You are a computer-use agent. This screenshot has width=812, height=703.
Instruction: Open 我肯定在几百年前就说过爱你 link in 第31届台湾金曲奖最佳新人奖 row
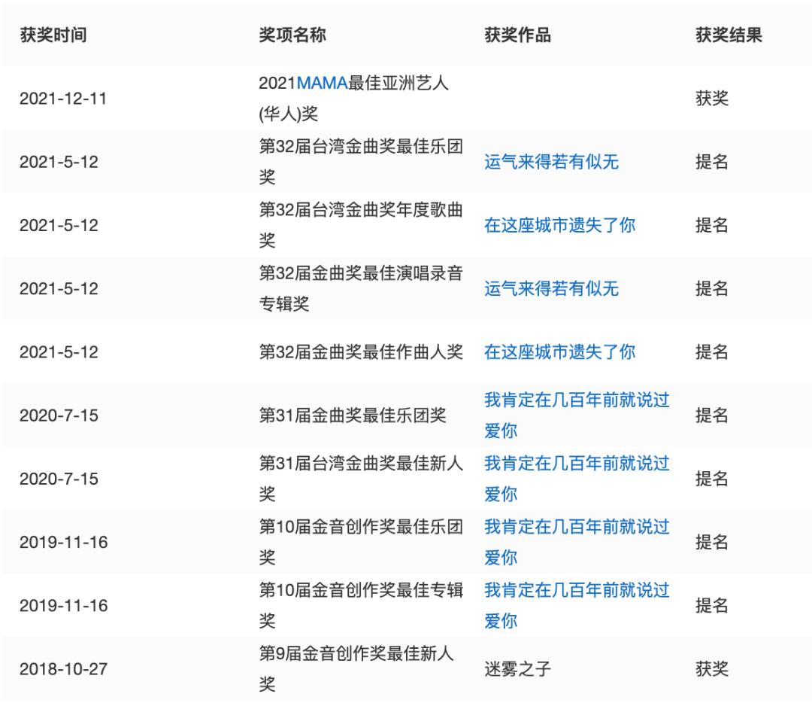click(x=577, y=479)
